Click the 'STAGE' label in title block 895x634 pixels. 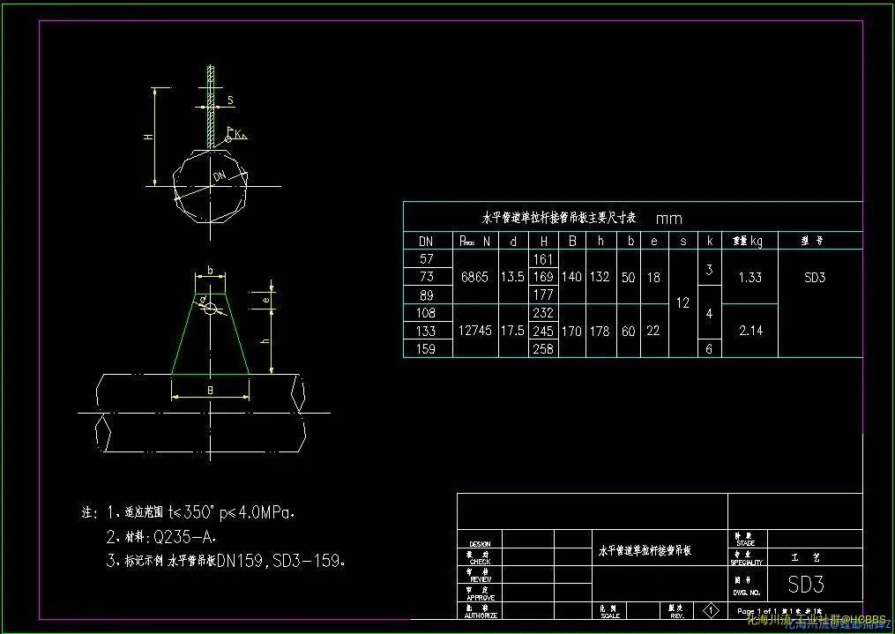(745, 543)
